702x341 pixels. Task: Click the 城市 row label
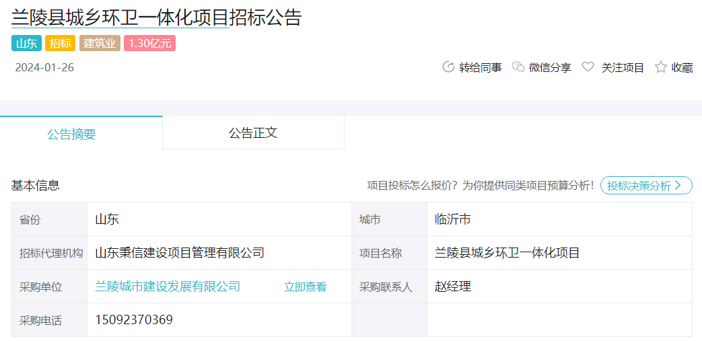point(370,220)
